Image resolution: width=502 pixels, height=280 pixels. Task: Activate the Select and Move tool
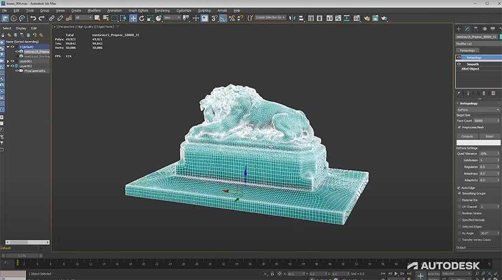coord(133,18)
